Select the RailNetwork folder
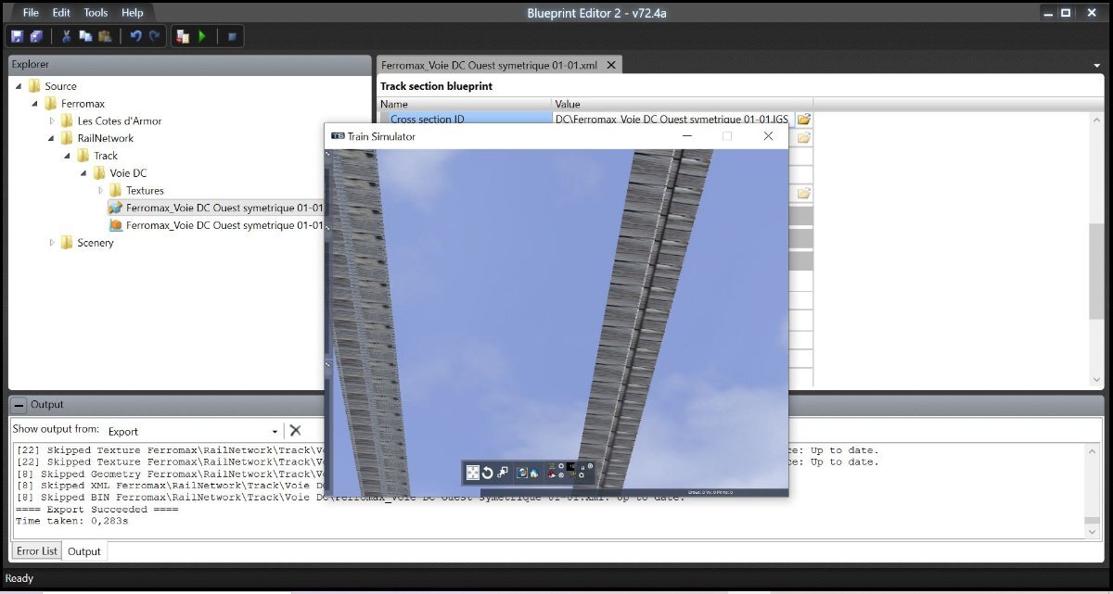 point(106,138)
